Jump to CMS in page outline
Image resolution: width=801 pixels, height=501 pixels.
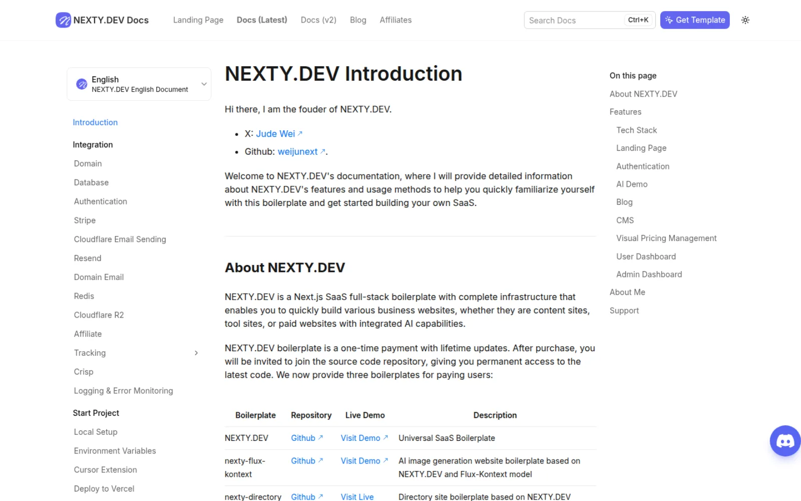(625, 220)
